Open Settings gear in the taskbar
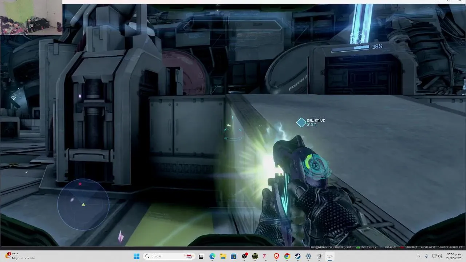This screenshot has width=466, height=262. point(308,256)
